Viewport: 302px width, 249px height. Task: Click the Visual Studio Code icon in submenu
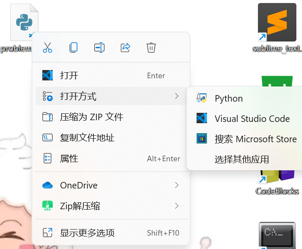tap(202, 118)
